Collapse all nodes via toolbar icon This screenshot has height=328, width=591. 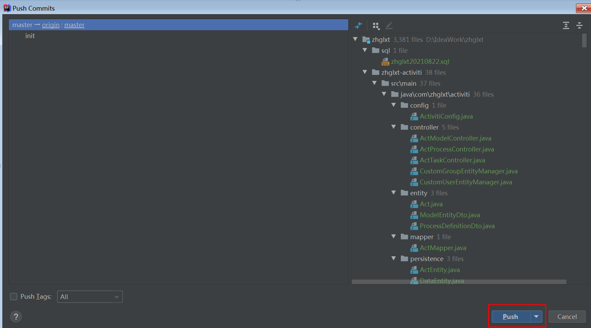click(579, 25)
